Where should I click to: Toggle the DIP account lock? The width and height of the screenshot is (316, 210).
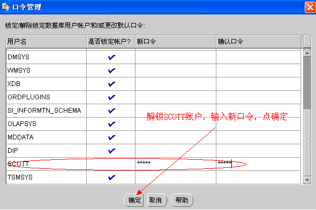(x=111, y=151)
